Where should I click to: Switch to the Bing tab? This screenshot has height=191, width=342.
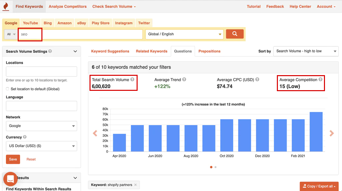click(x=47, y=23)
